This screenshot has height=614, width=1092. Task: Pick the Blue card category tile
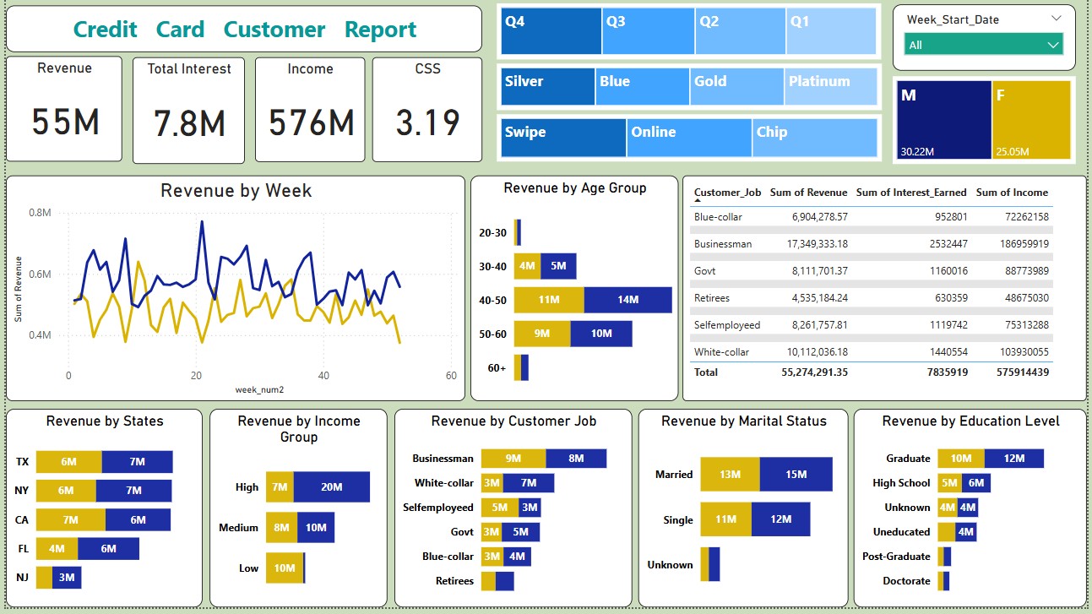pyautogui.click(x=642, y=87)
